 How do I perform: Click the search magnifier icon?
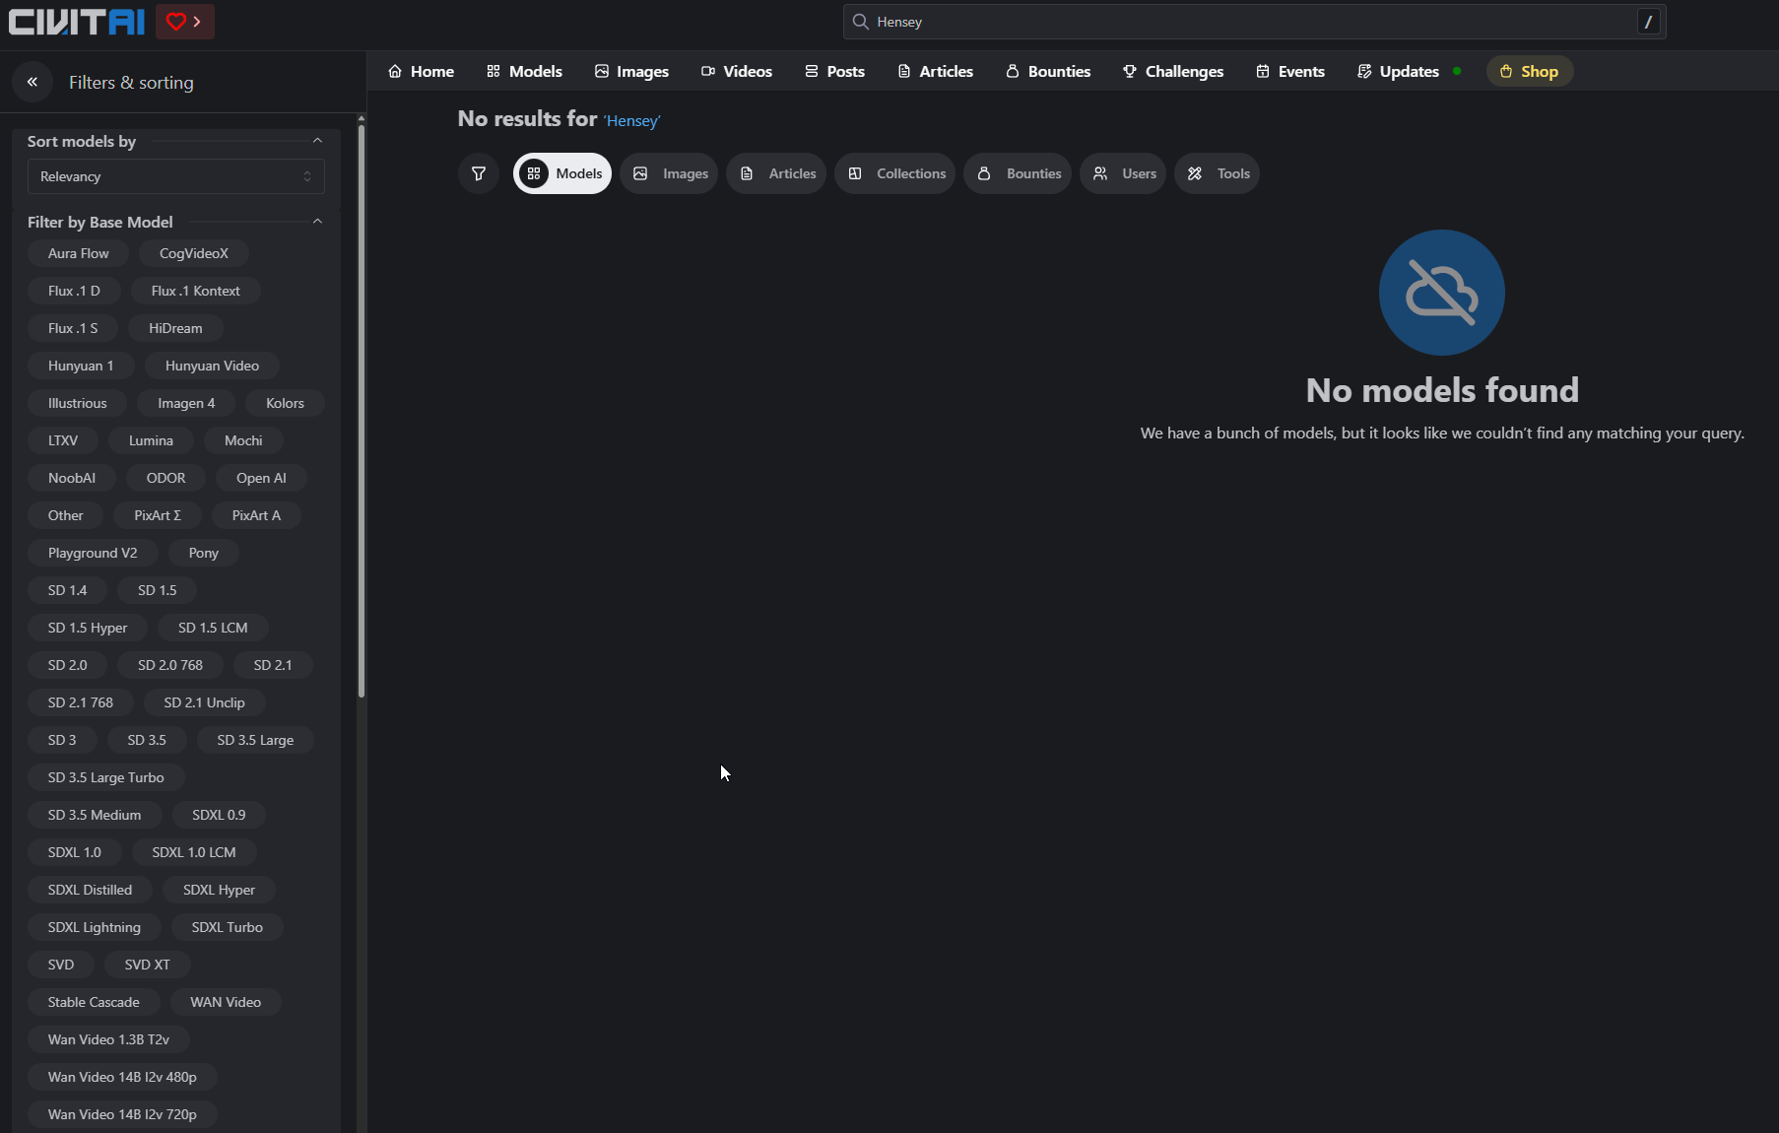pos(861,22)
